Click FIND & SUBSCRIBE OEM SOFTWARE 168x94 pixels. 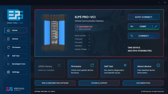55,83
